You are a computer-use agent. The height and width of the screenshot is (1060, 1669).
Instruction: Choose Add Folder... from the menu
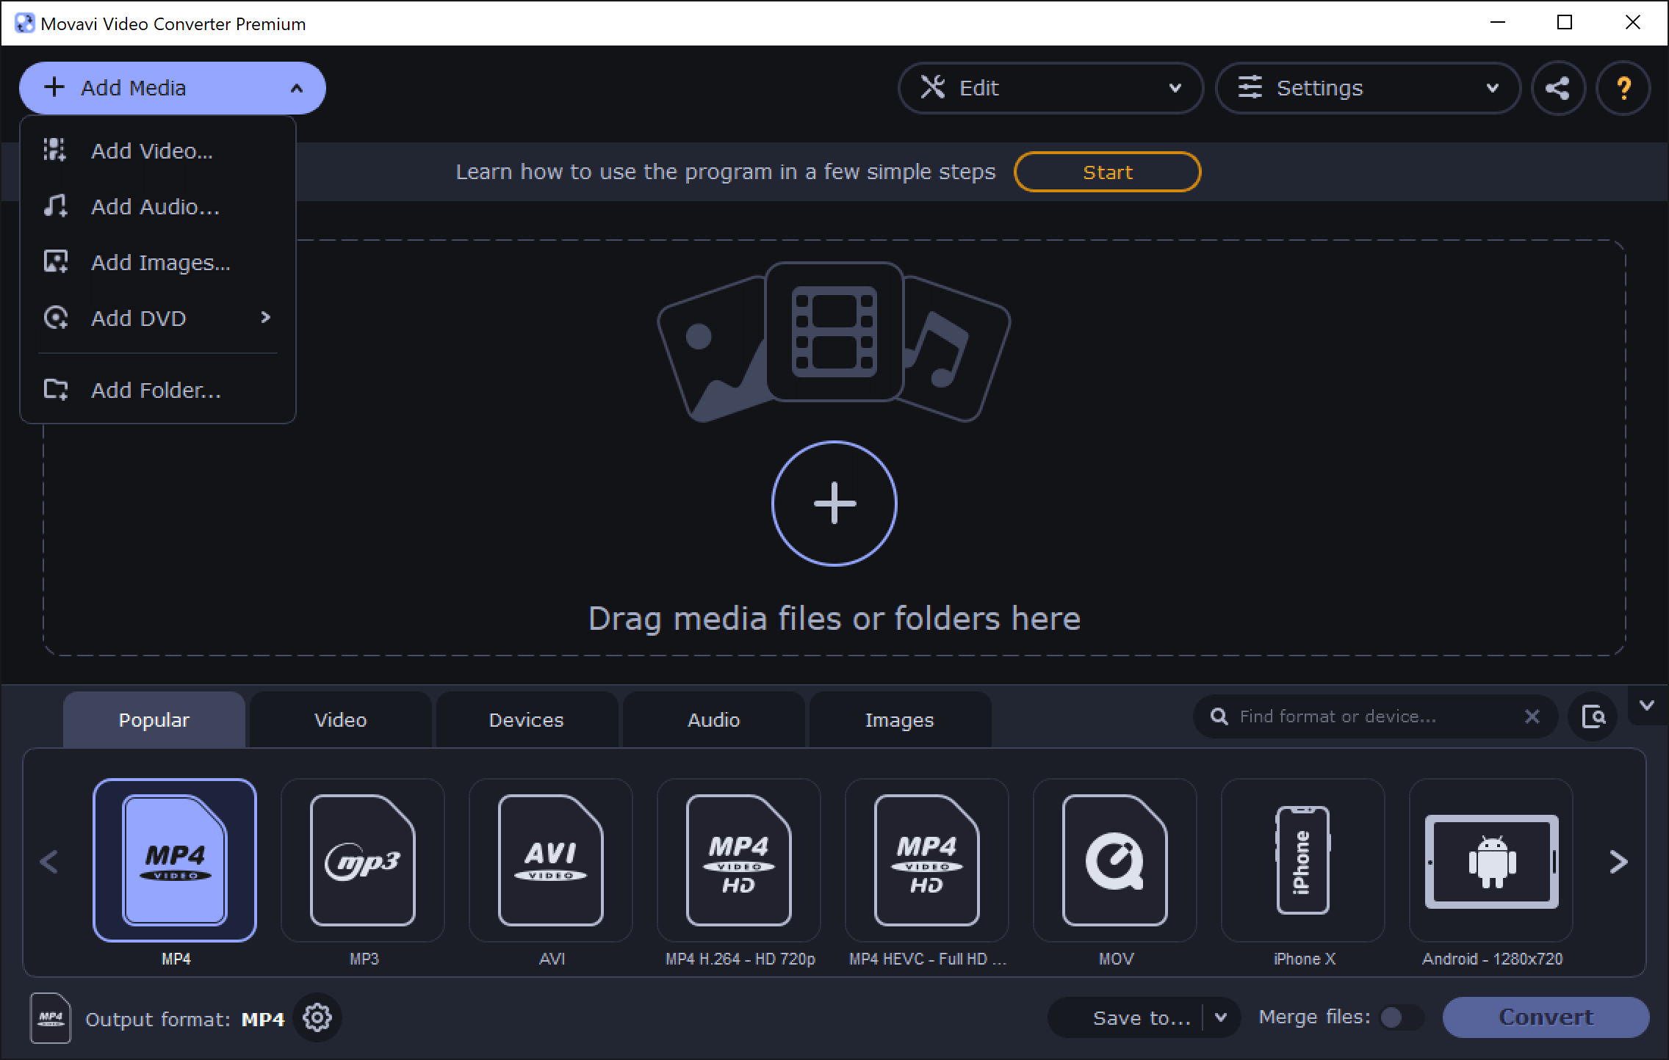tap(158, 389)
